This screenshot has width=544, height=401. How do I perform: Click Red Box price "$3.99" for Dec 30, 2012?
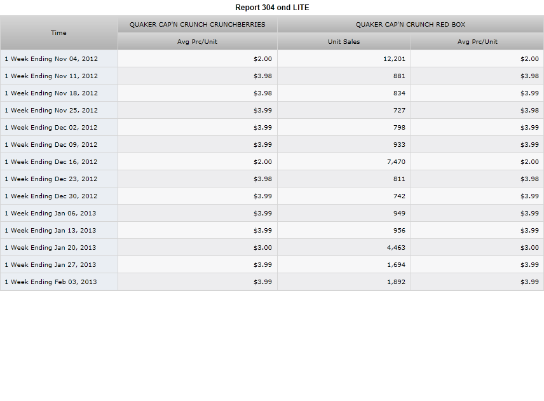coord(529,196)
